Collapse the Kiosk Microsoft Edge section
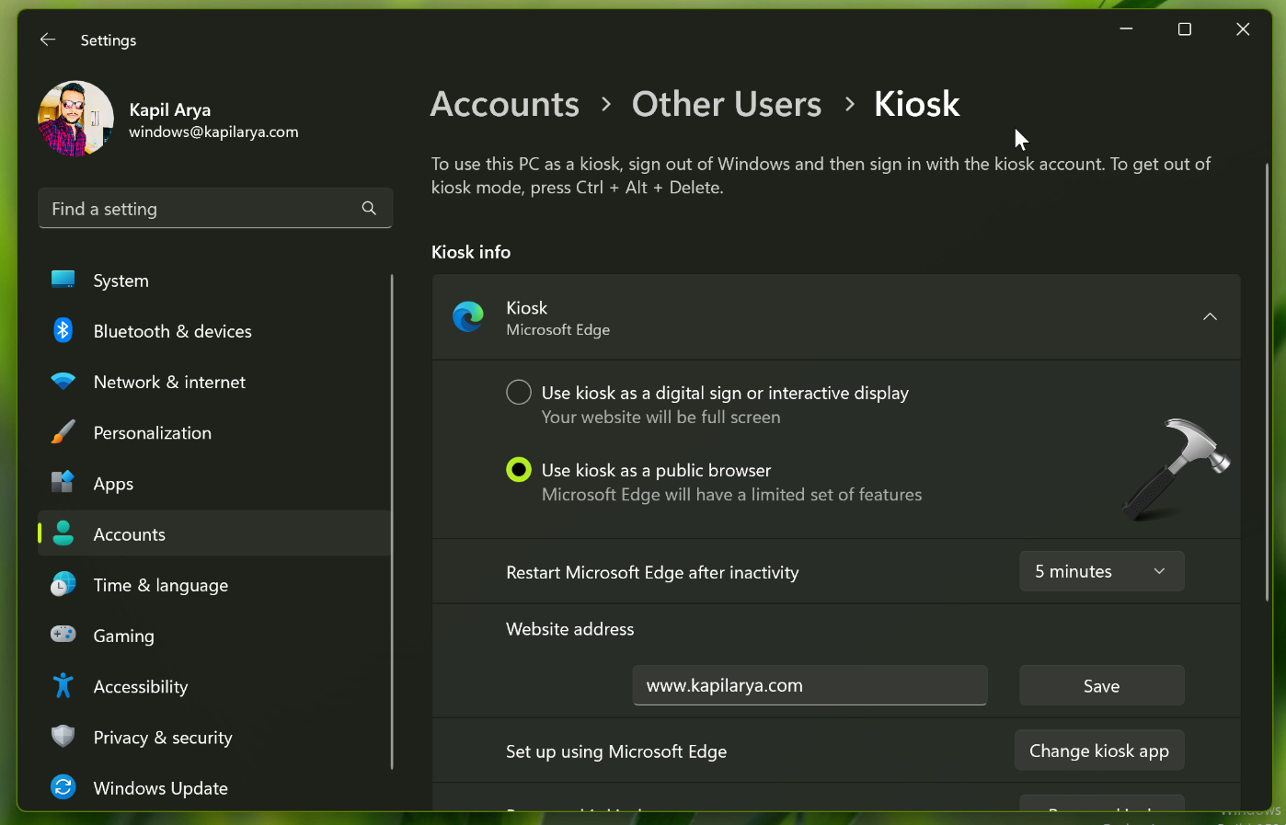Screen dimensions: 1286x825 click(1210, 317)
